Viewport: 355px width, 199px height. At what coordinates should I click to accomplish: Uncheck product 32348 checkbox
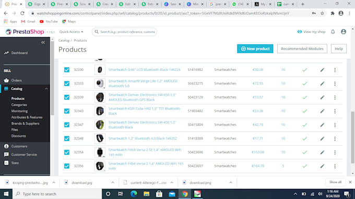(67, 139)
